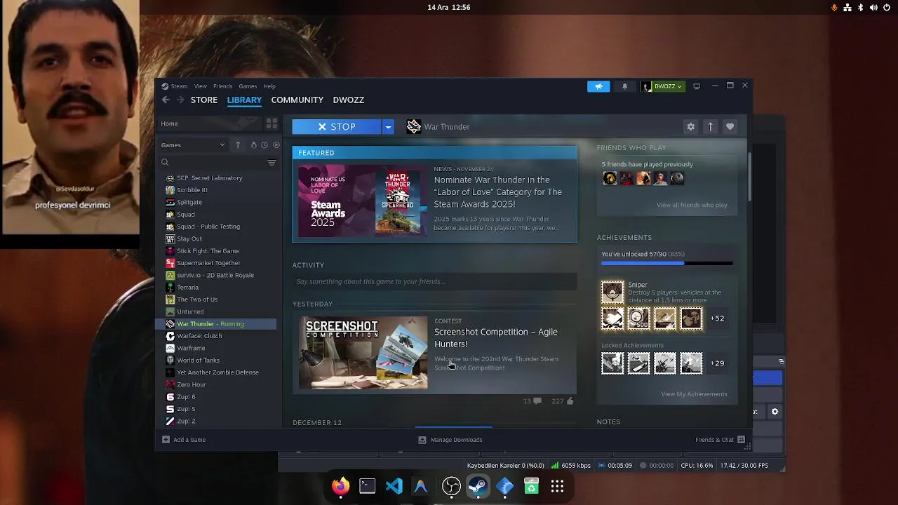
Task: Add War Thunder to favorites heart
Action: (x=730, y=127)
